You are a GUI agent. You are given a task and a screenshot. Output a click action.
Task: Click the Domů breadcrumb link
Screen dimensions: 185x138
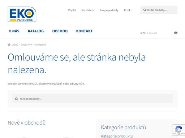point(15,45)
